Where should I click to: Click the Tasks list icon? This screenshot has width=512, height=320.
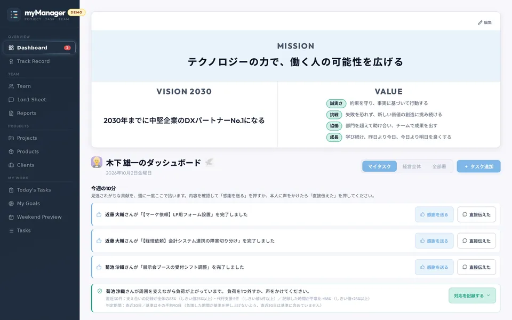coord(11,230)
